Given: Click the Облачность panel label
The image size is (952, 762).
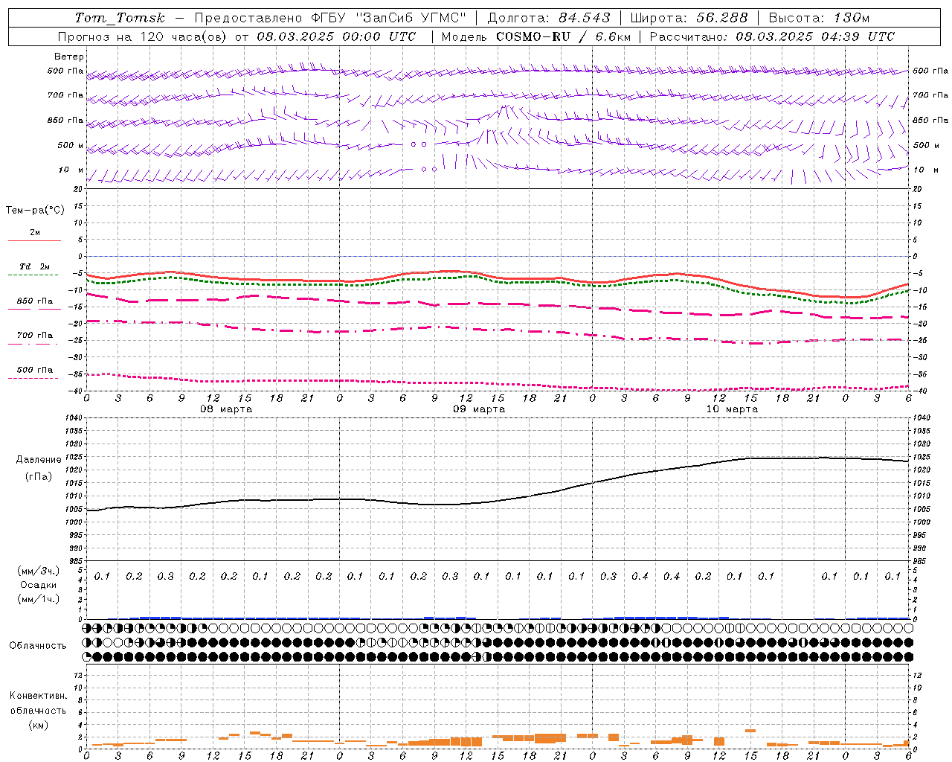Looking at the screenshot, I should coord(37,646).
